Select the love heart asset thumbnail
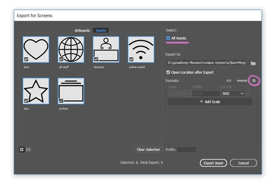Screen dimensions: 273x185 pos(36,49)
